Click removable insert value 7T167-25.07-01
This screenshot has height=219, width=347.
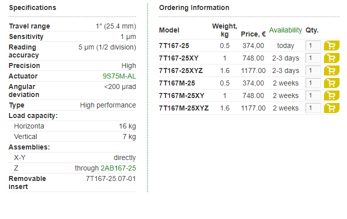point(110,178)
